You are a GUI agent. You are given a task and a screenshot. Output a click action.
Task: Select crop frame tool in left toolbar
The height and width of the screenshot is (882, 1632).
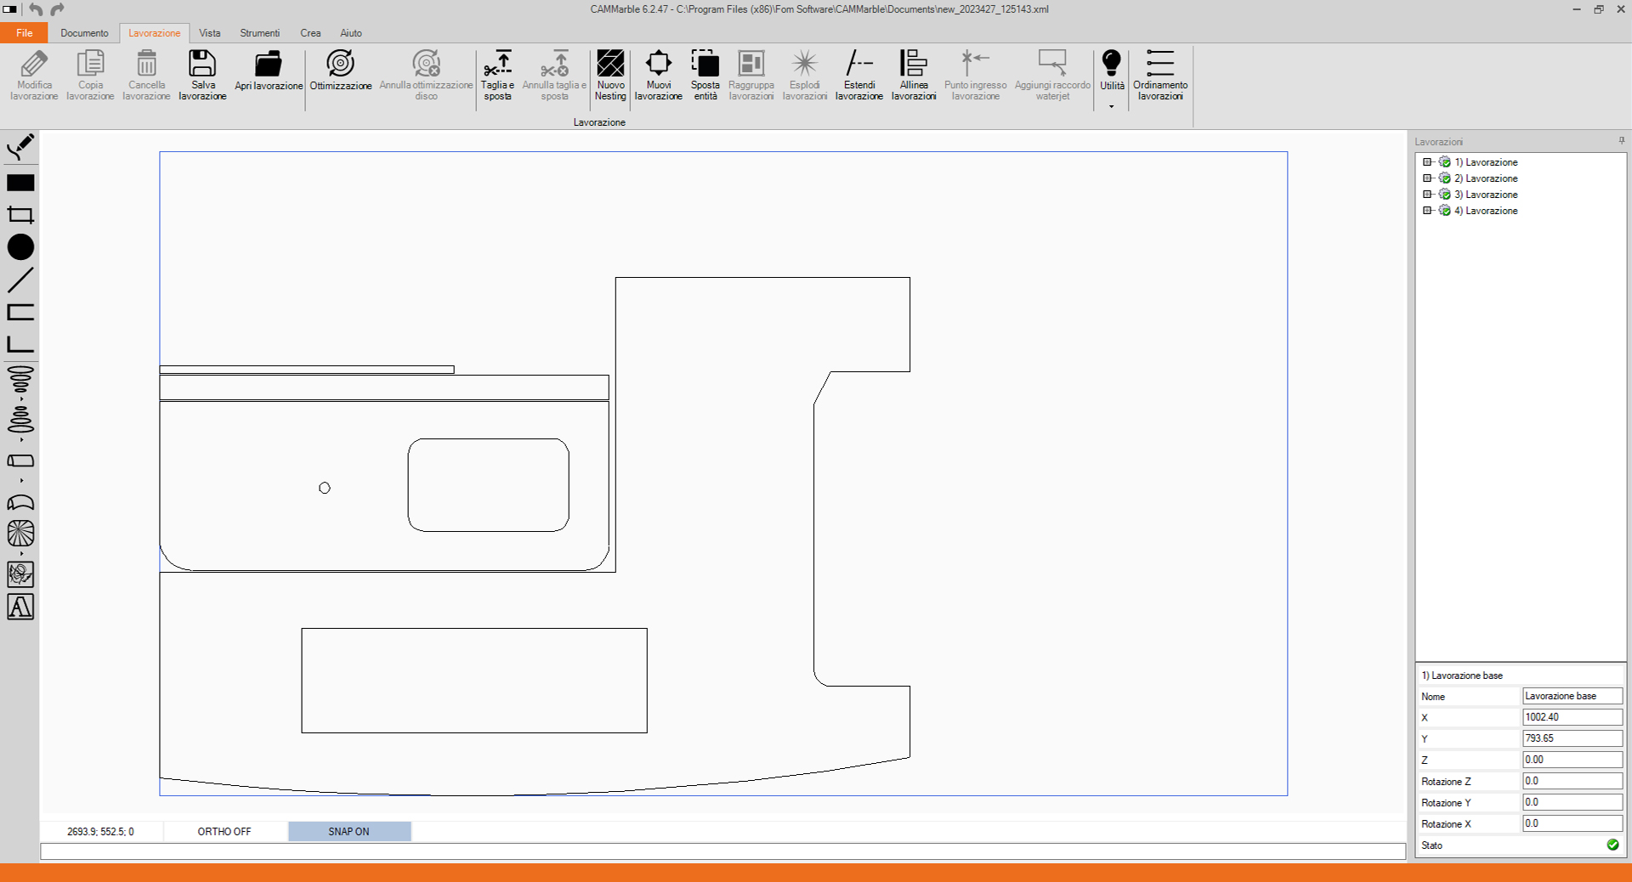tap(20, 215)
